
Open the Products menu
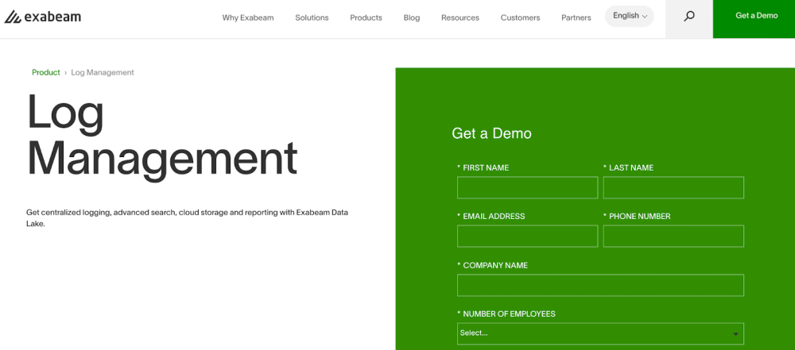[366, 17]
